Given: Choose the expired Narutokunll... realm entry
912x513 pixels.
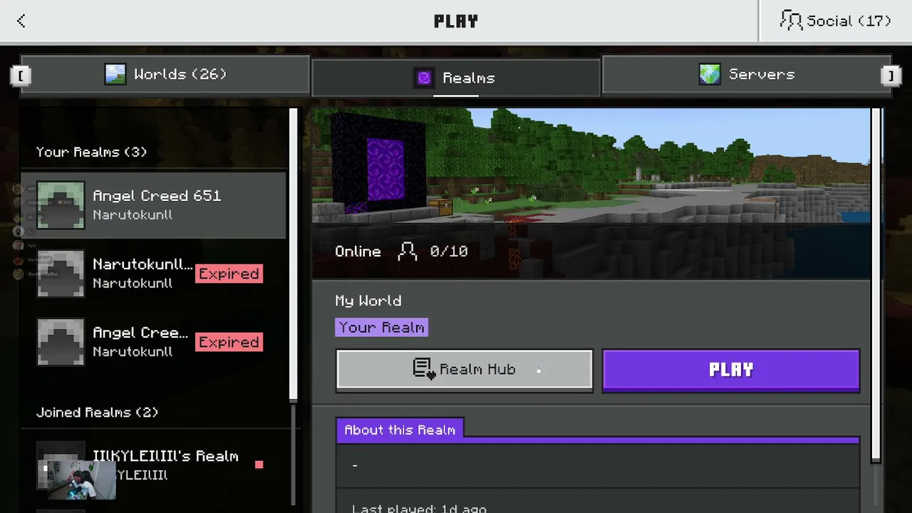Looking at the screenshot, I should point(153,274).
